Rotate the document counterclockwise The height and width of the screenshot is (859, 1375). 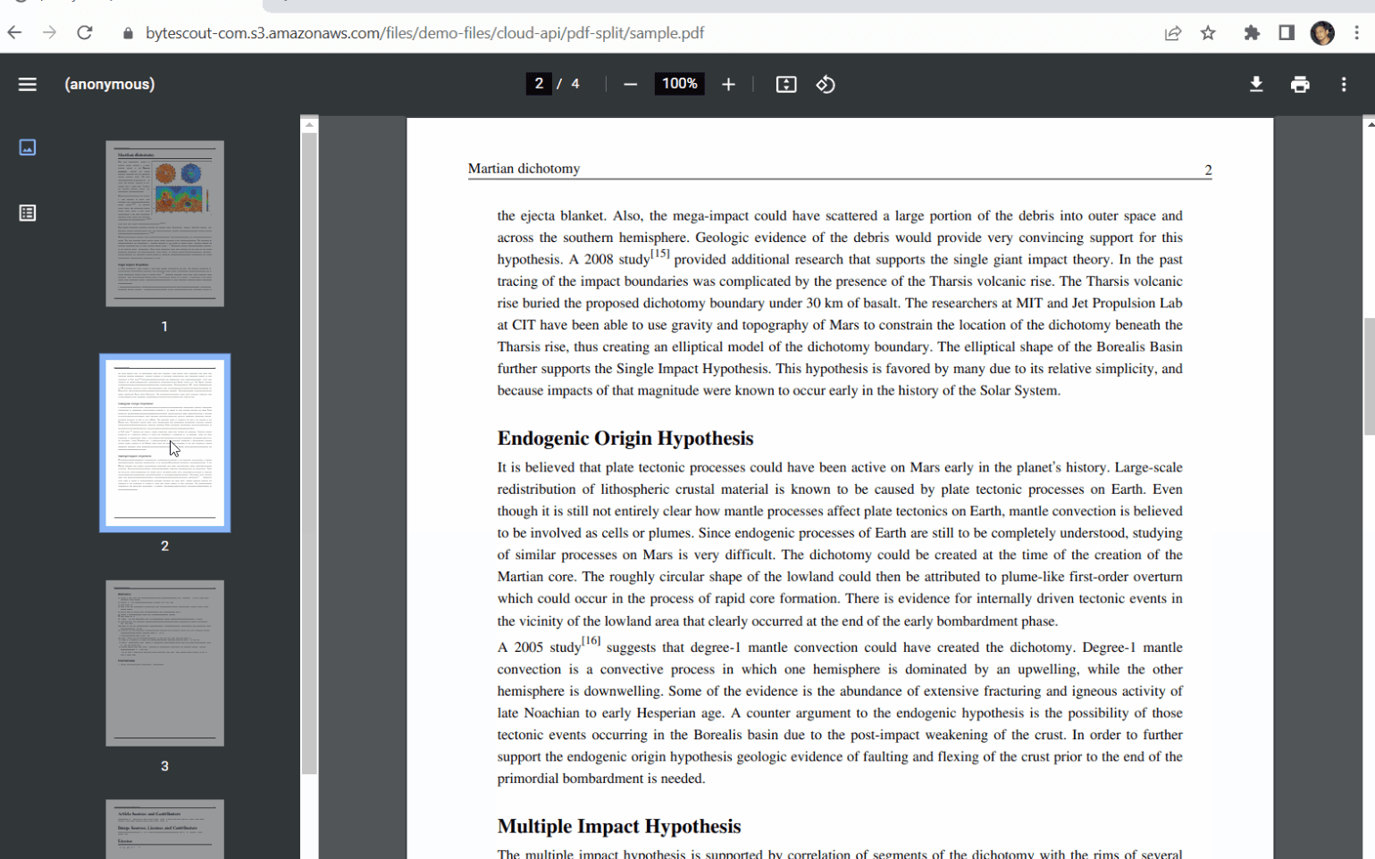(826, 84)
